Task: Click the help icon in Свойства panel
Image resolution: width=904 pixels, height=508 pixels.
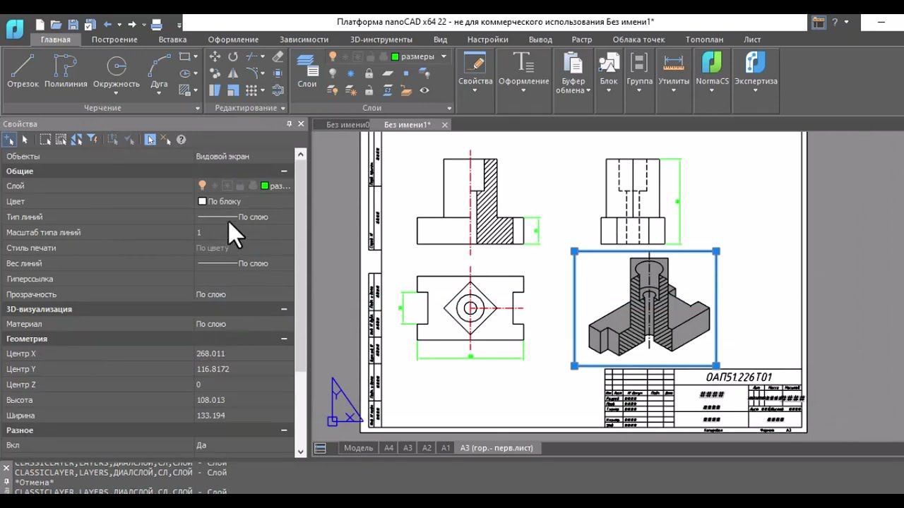Action: point(181,140)
